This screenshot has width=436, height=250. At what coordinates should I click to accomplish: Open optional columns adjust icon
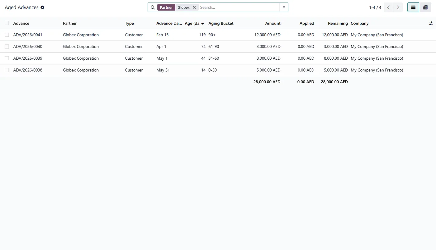pyautogui.click(x=431, y=23)
